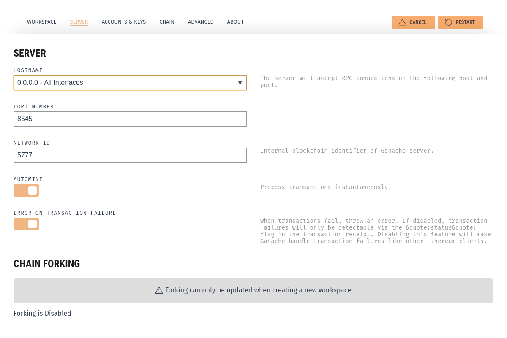Image resolution: width=507 pixels, height=338 pixels.
Task: Switch to the Chain tab
Action: point(167,22)
